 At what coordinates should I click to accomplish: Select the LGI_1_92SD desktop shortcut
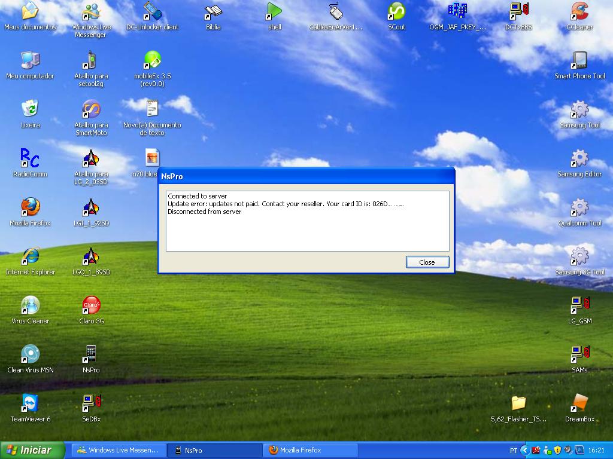click(x=91, y=207)
